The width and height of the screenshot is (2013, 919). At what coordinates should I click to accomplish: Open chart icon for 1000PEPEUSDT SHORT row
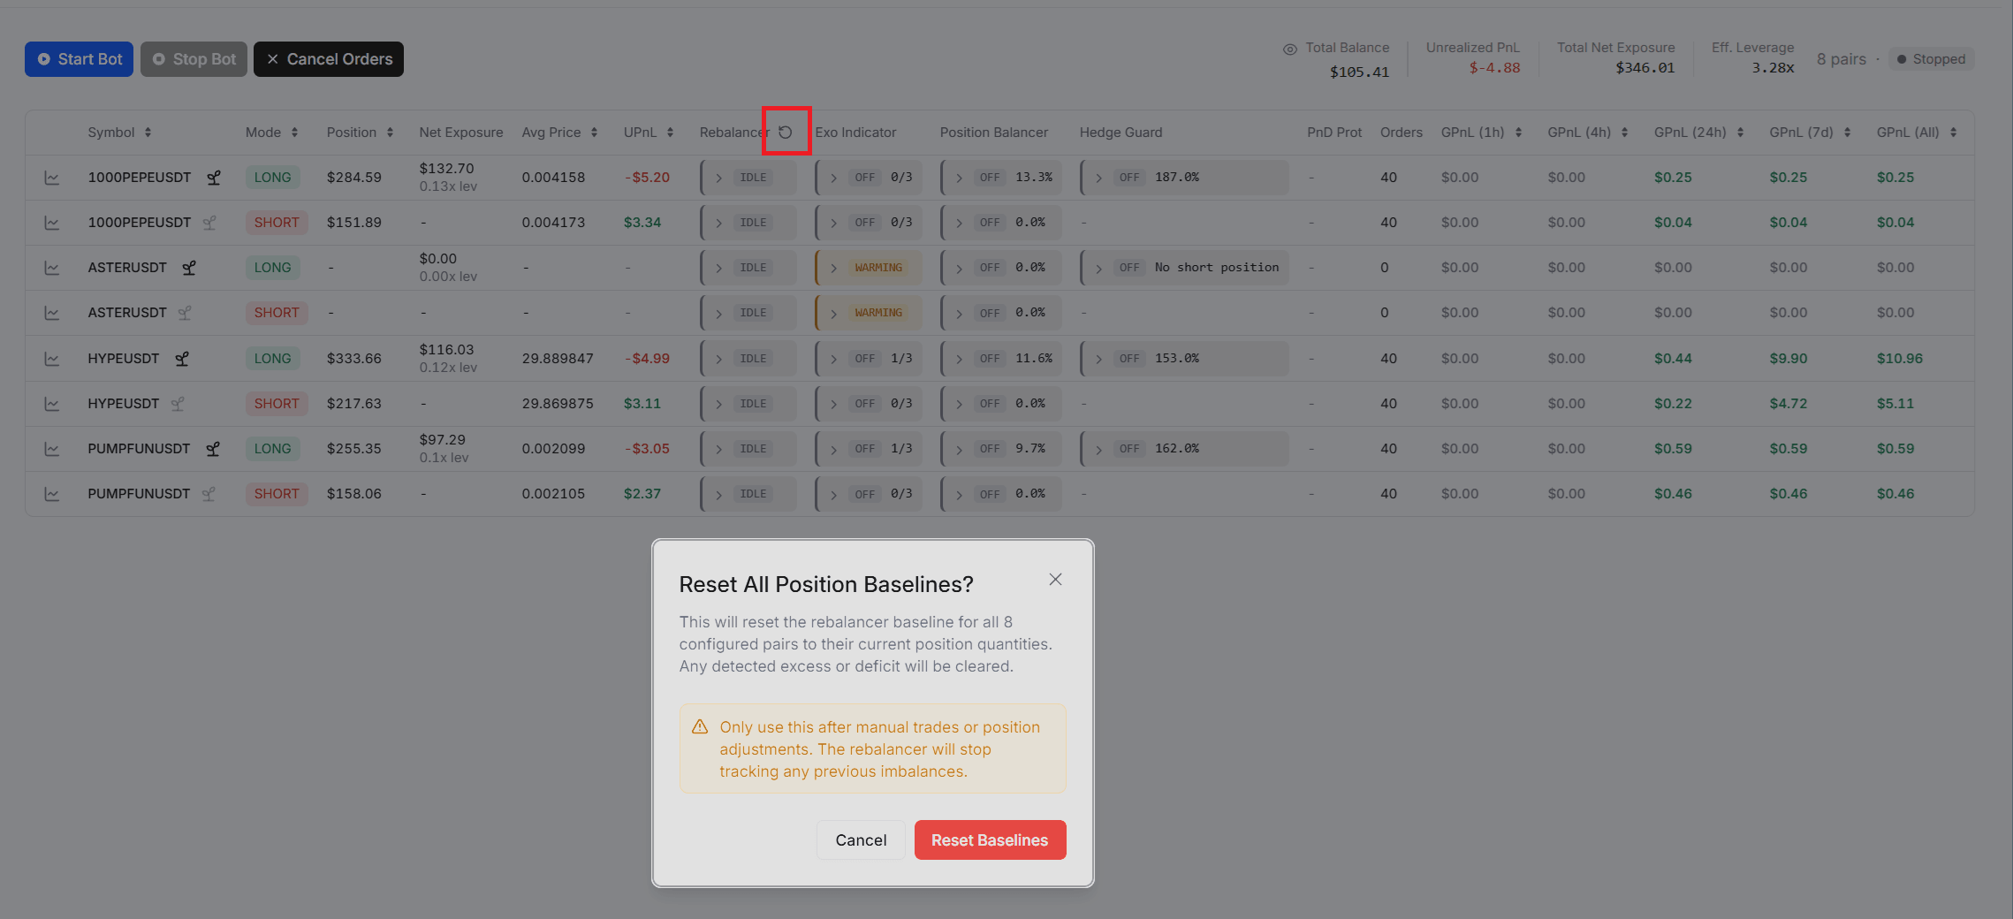[x=52, y=223]
